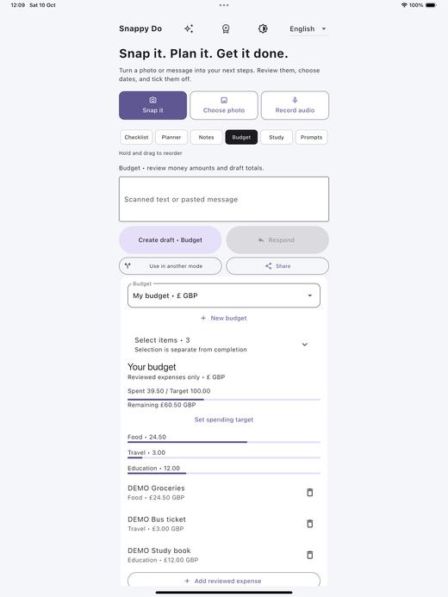Click Create draft Budget button
Screen dimensions: 448x597
[x=170, y=239]
